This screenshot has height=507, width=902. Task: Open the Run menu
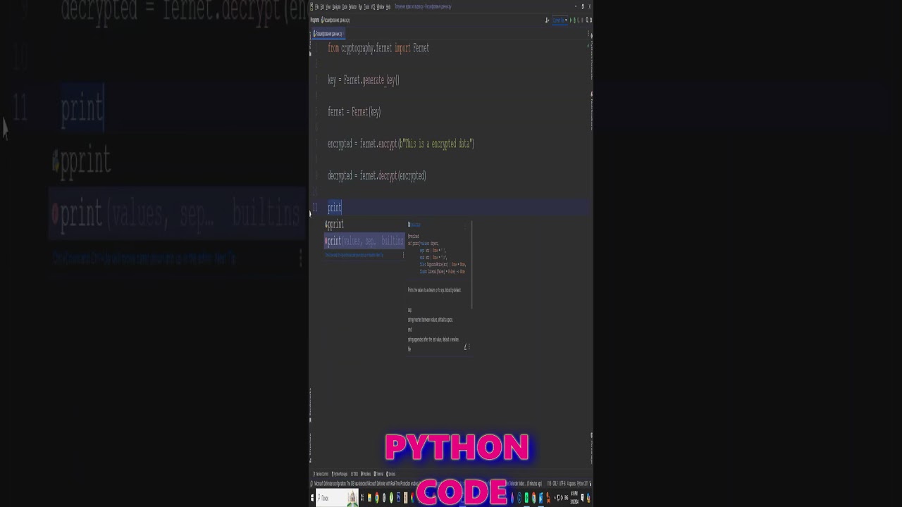[x=360, y=7]
